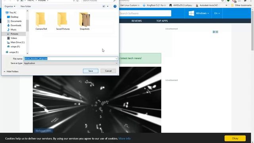
Task: Click the Cancel button
Action: pos(108,71)
